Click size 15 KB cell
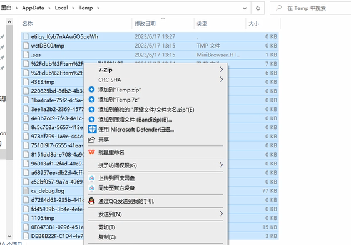Screen dimensions: 351x245 [x=270, y=227]
